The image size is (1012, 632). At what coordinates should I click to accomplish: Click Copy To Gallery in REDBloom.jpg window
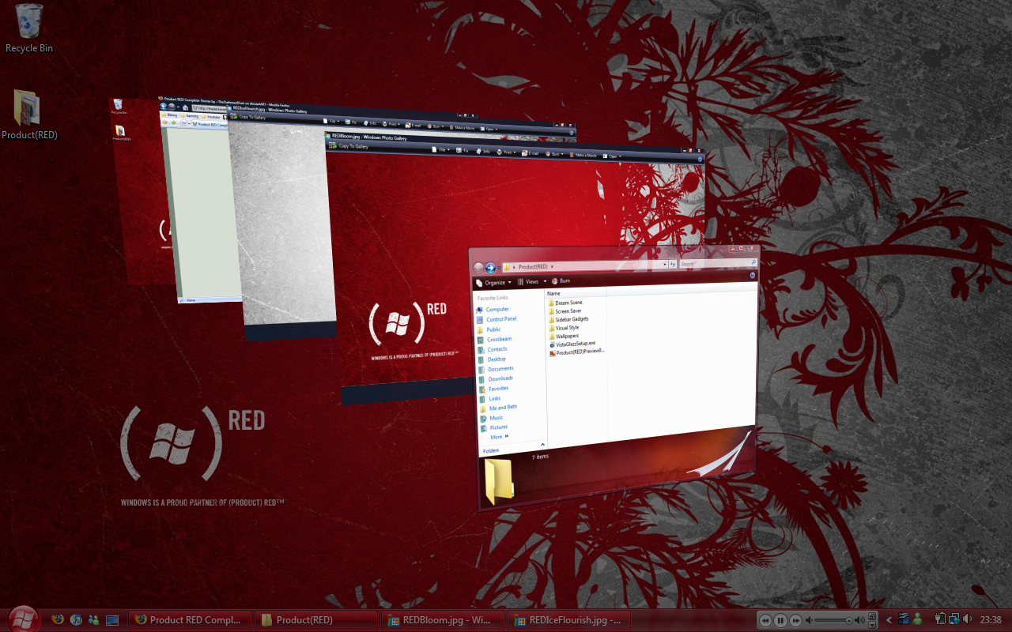pyautogui.click(x=348, y=146)
